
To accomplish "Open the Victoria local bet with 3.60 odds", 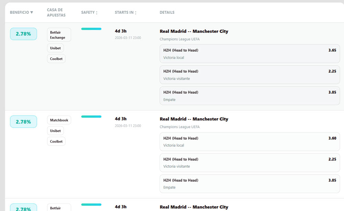I will pos(249,141).
